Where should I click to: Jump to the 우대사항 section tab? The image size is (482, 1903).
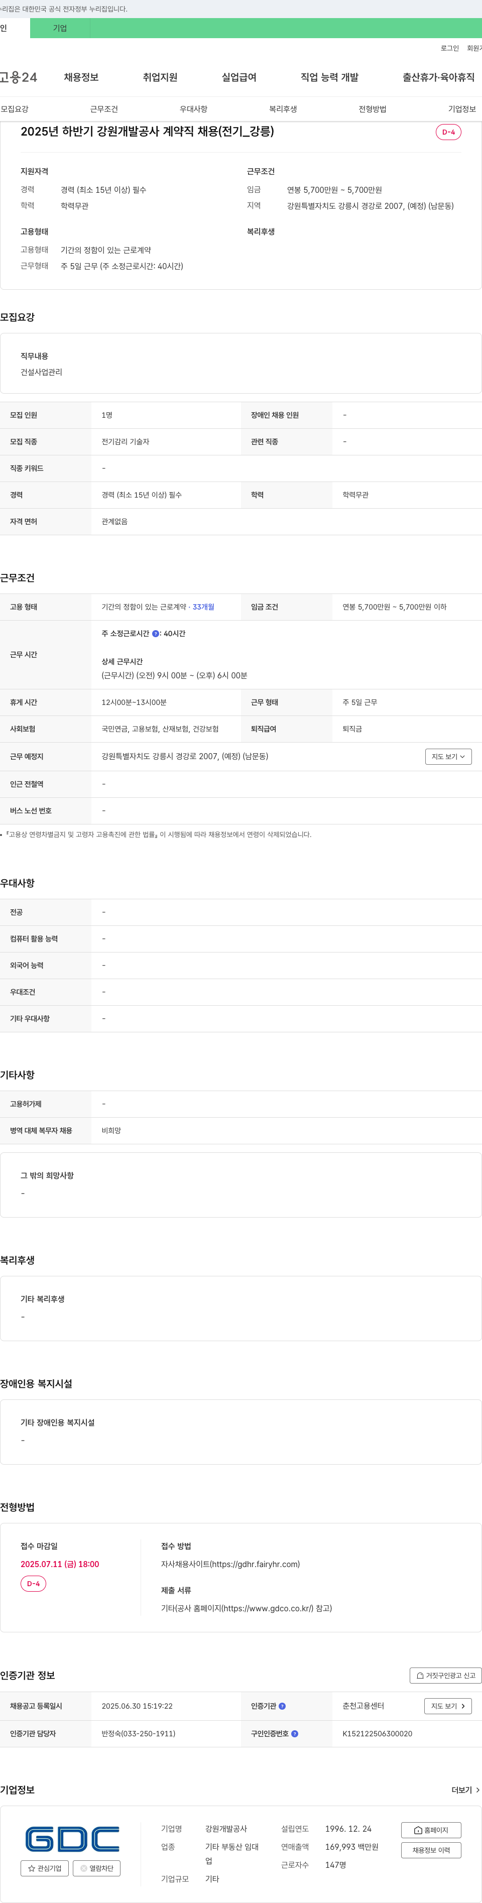194,109
